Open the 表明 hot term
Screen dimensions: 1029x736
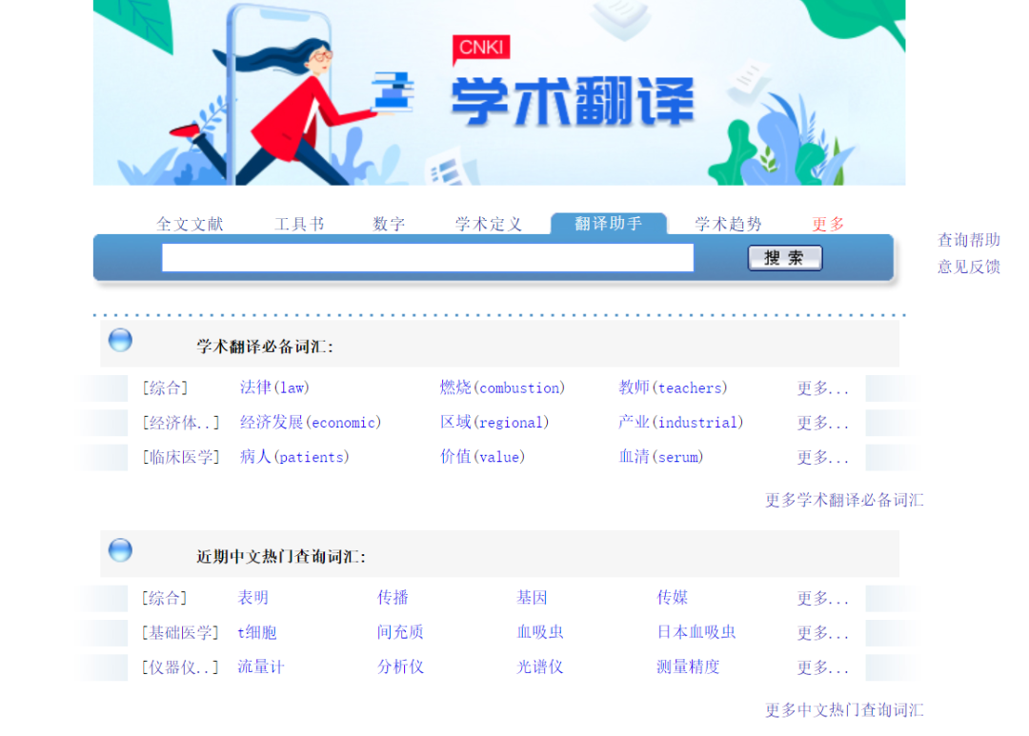tap(253, 598)
